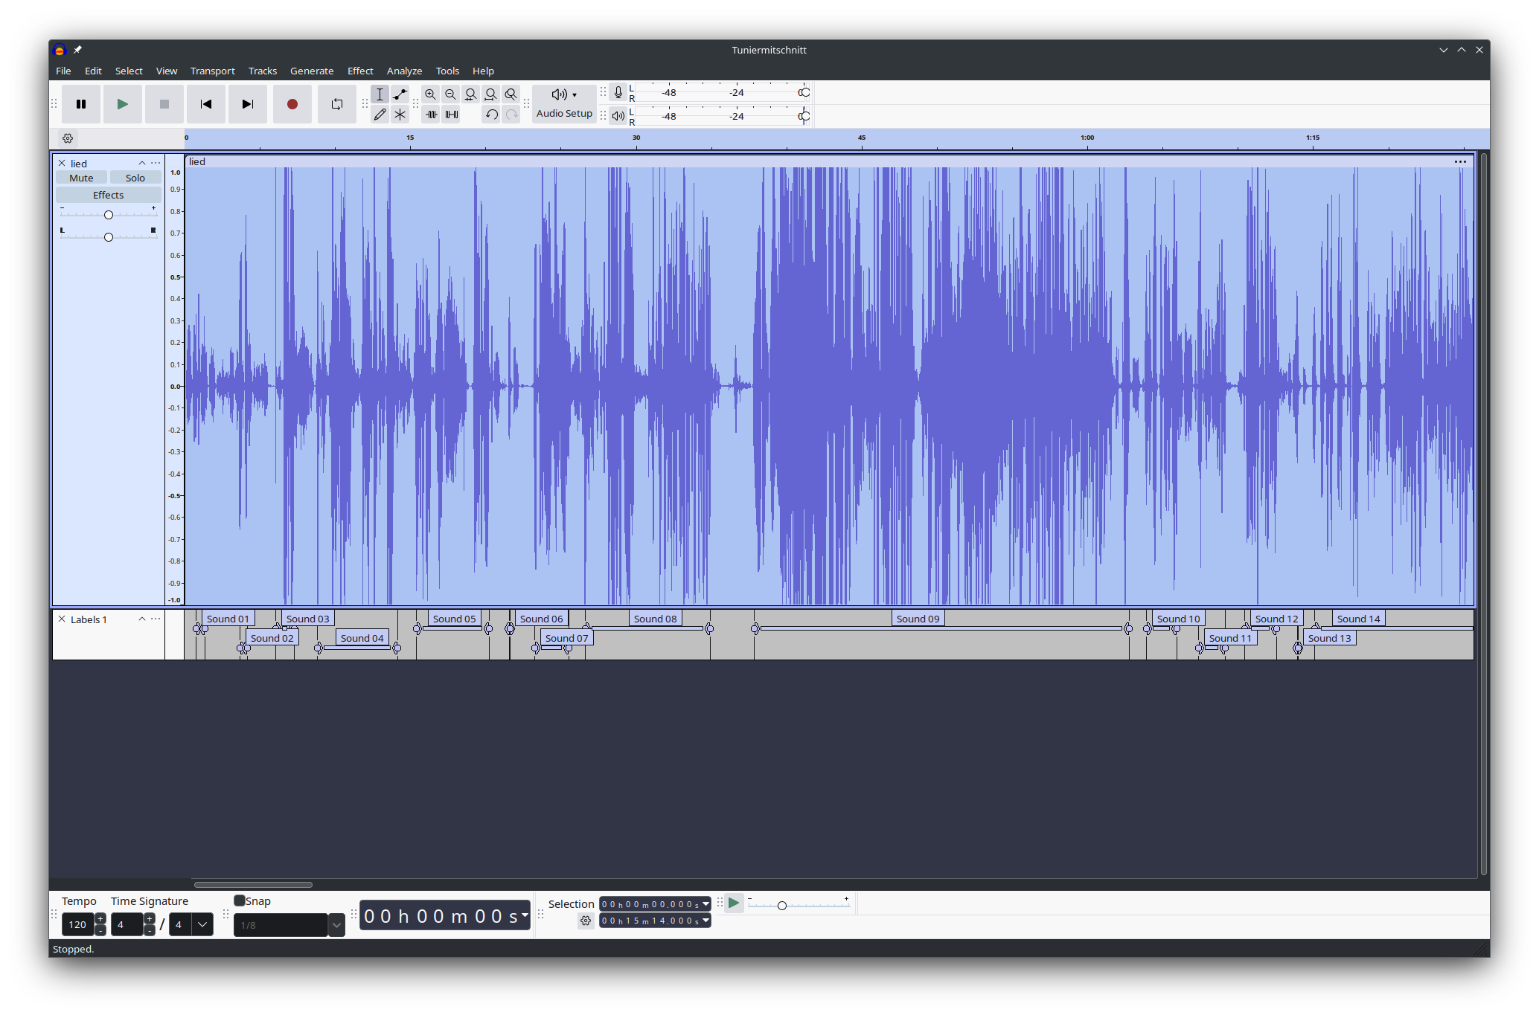The image size is (1539, 1015).
Task: Click the lied track Effects button
Action: (x=108, y=195)
